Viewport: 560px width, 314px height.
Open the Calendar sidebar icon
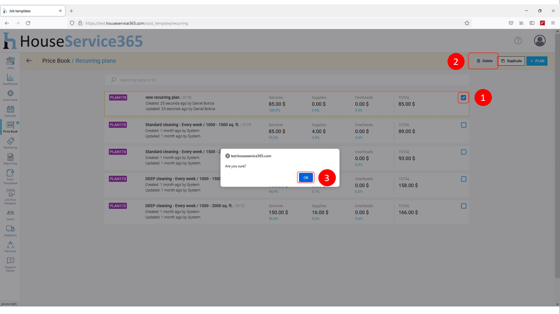[10, 111]
